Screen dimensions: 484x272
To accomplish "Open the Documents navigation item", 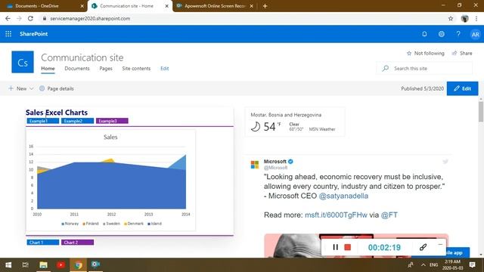I will click(x=77, y=69).
